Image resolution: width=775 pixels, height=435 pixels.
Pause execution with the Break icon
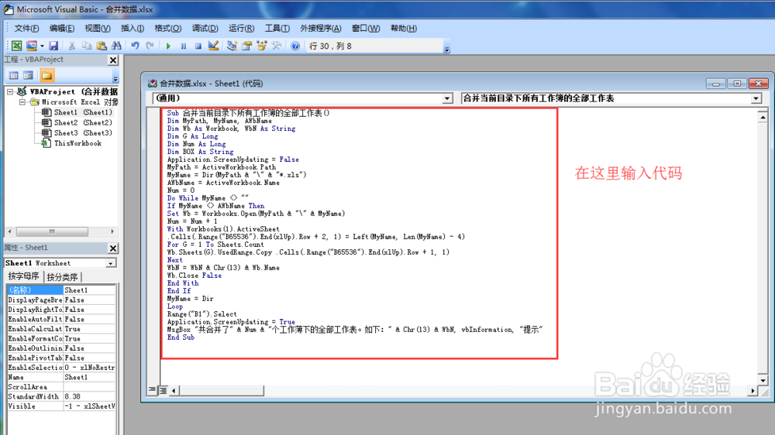pyautogui.click(x=184, y=46)
